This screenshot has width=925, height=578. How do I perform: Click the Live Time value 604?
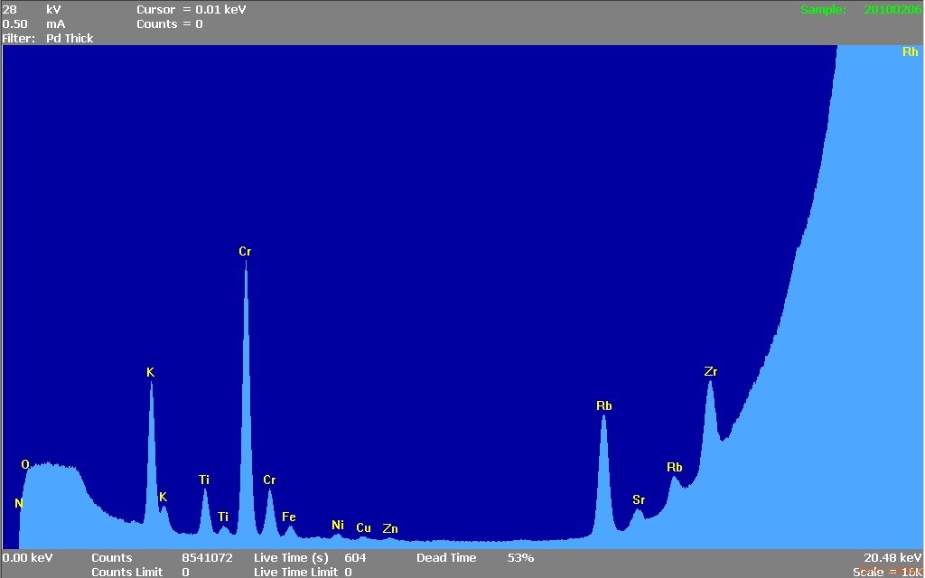tap(354, 558)
